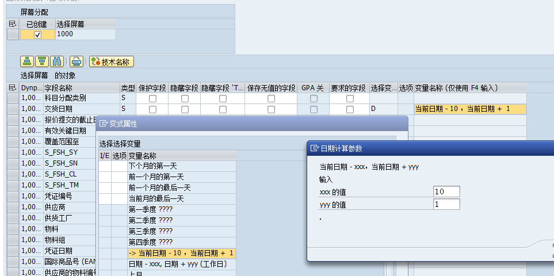The width and height of the screenshot is (554, 276).
Task: Click the 选择屏幕 cell showing 1000
Action: click(x=86, y=34)
